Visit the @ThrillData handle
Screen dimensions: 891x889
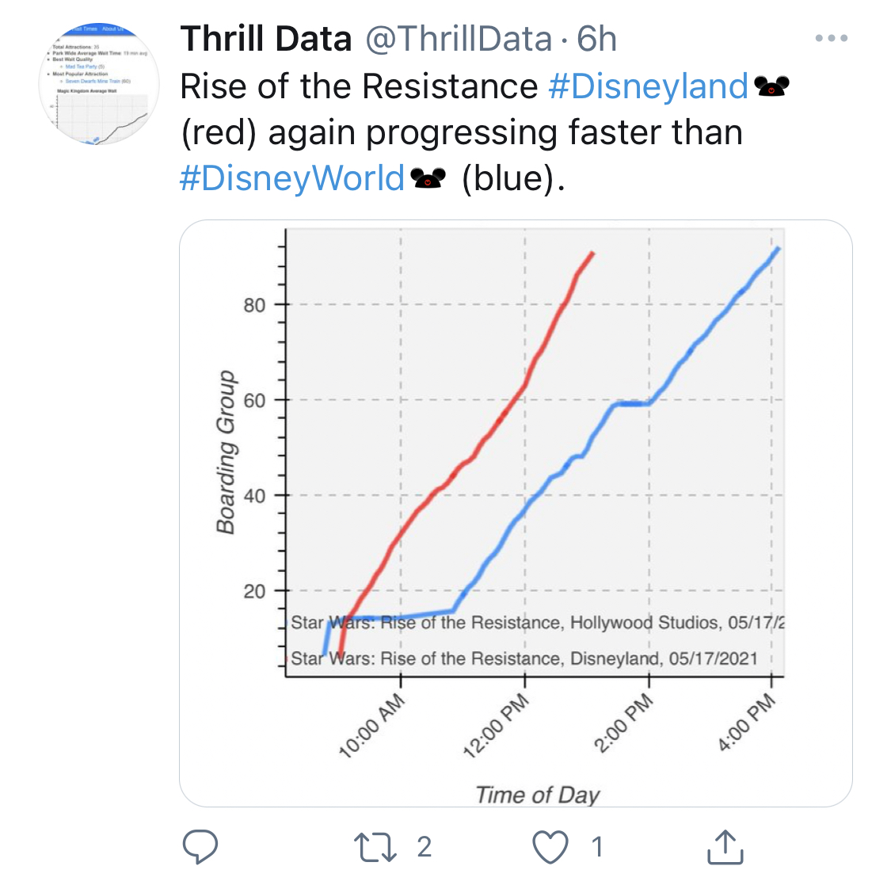[458, 39]
